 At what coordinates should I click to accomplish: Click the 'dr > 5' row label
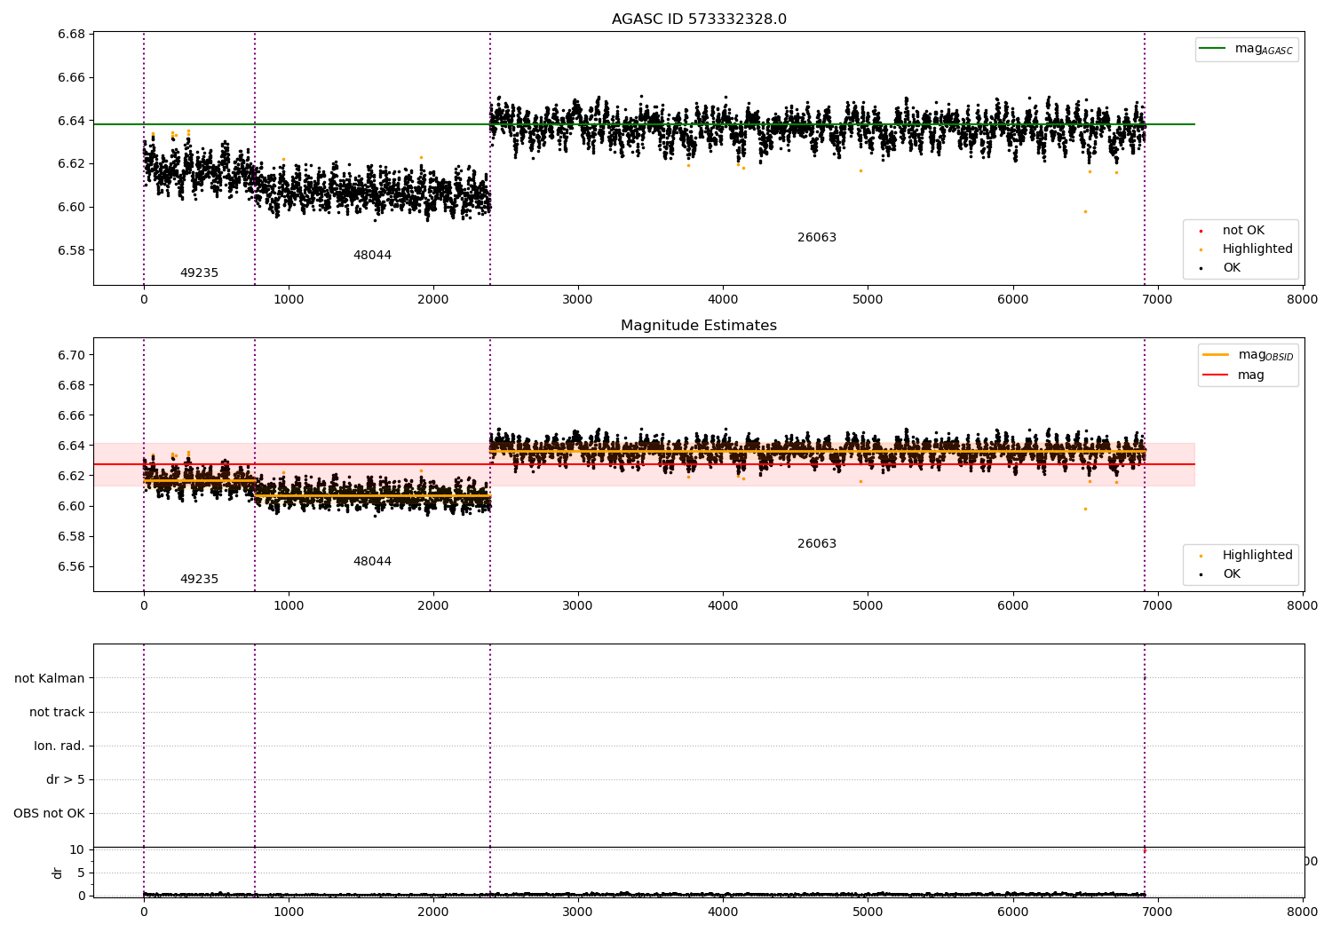point(66,780)
